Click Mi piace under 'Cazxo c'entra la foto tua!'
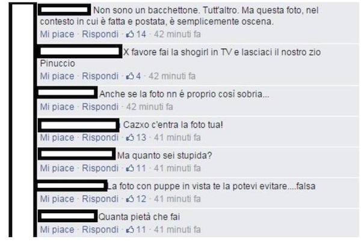 57,138
